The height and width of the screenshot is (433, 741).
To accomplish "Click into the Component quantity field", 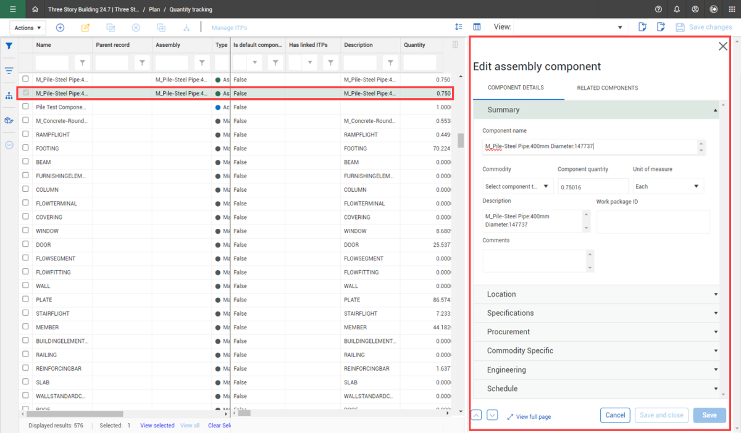I will point(592,187).
